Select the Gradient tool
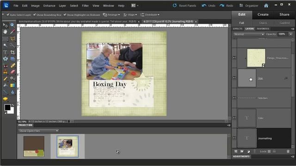Viewport: 296px width, 166px height. point(12,85)
